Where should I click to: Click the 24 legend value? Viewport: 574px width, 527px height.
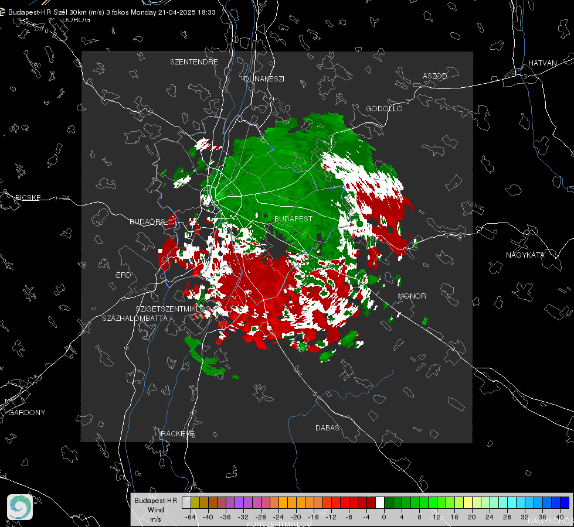[x=490, y=517]
